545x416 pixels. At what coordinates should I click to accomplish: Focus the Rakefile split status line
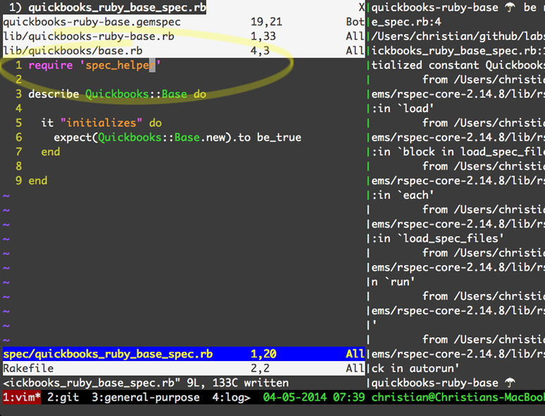(184, 368)
